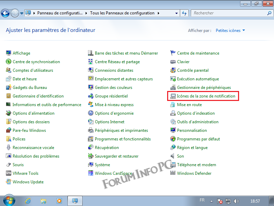Open the Polices folder icon

[8, 139]
